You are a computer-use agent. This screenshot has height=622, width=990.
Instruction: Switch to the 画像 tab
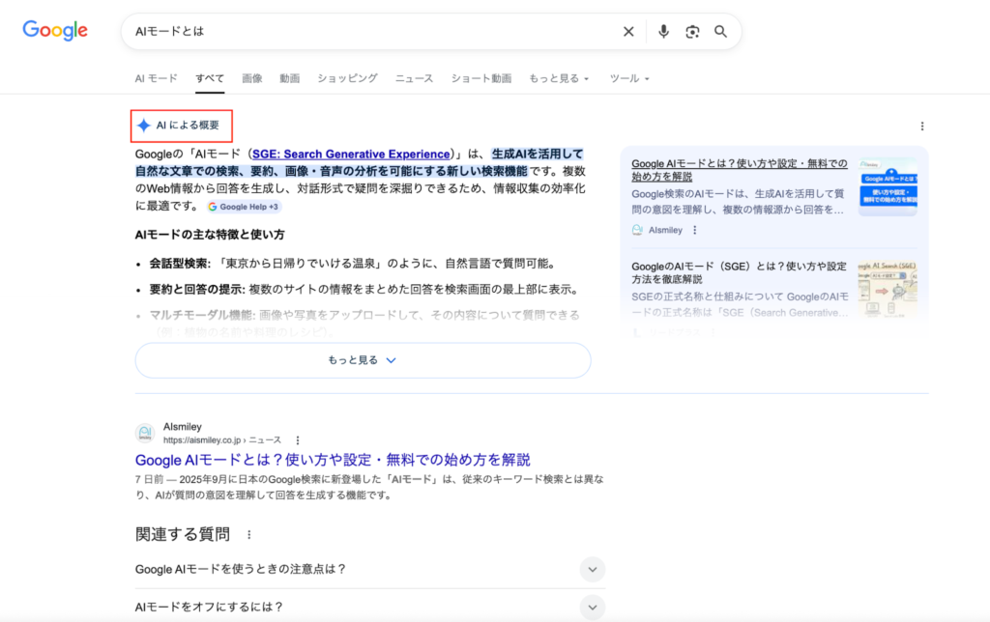[x=252, y=78]
